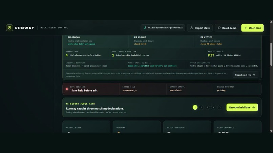
Task: Click the src/quote.js shared file
Action: [129, 90]
